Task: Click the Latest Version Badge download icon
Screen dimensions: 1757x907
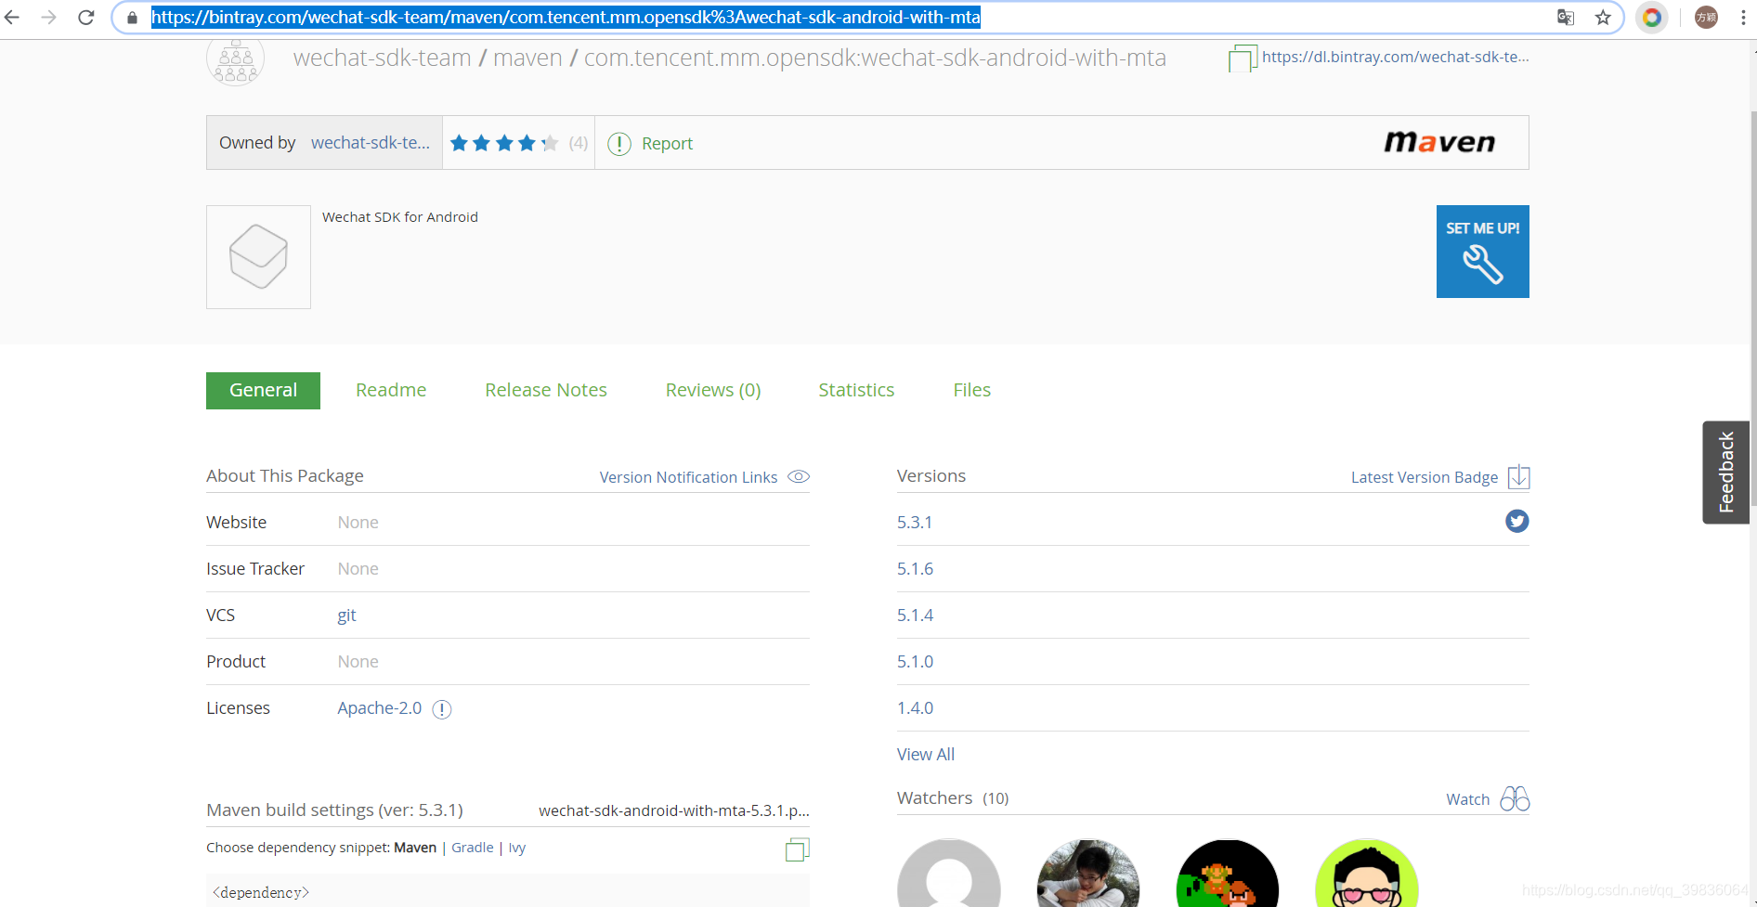Action: tap(1518, 477)
